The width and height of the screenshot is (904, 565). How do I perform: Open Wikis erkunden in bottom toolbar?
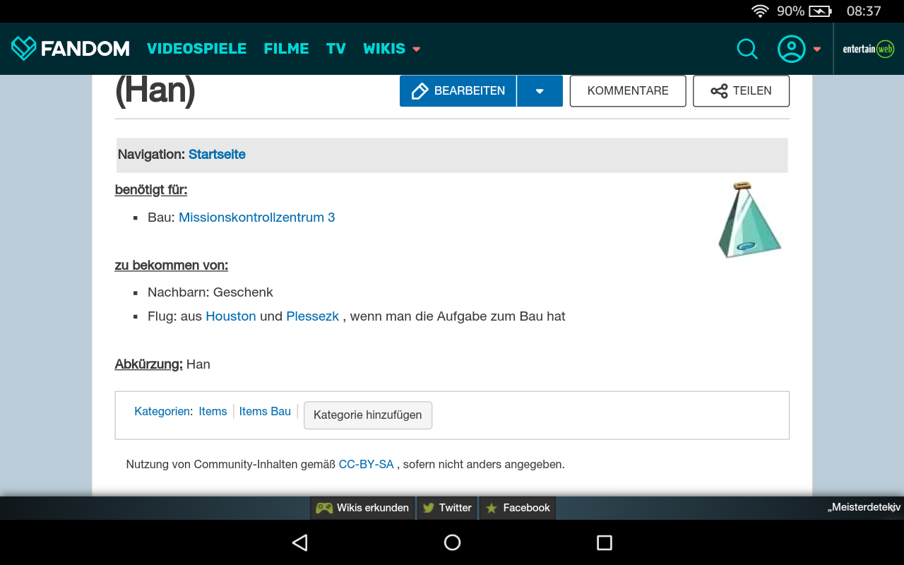click(363, 508)
